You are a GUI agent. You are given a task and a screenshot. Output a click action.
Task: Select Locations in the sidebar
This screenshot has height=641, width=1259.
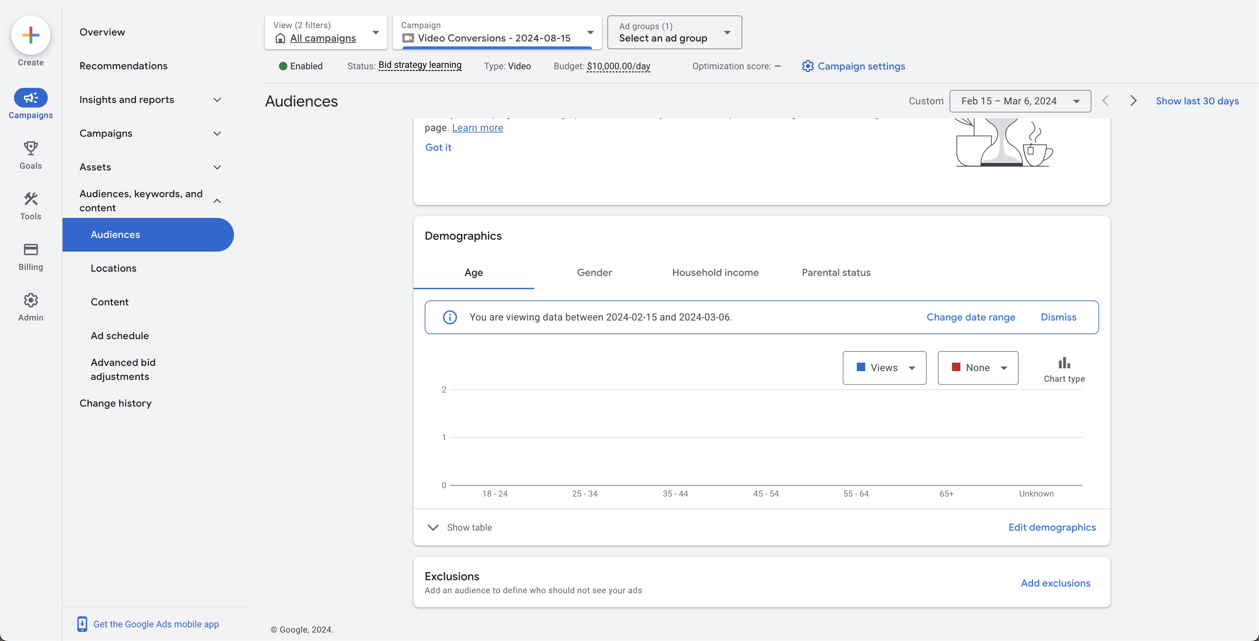pos(113,268)
